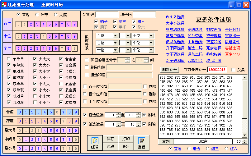Enable the 单单单 checkbox
Screen dimensions: 251x156
[9, 59]
